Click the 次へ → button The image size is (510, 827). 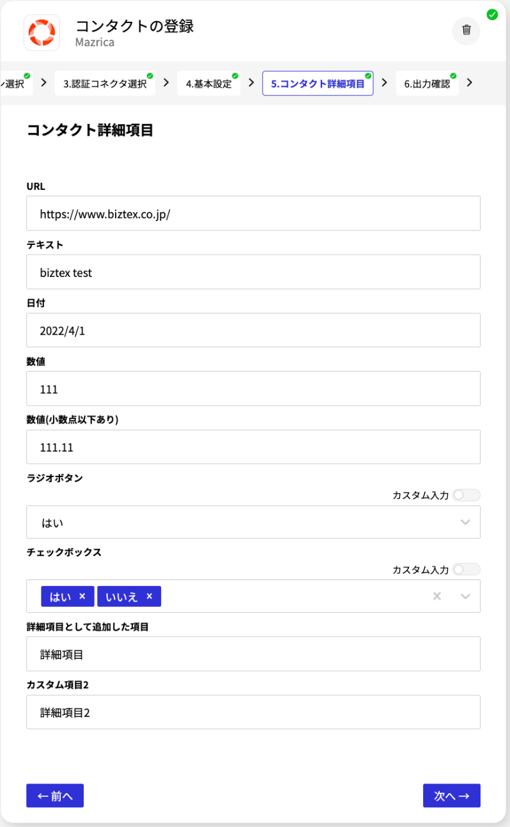click(452, 796)
